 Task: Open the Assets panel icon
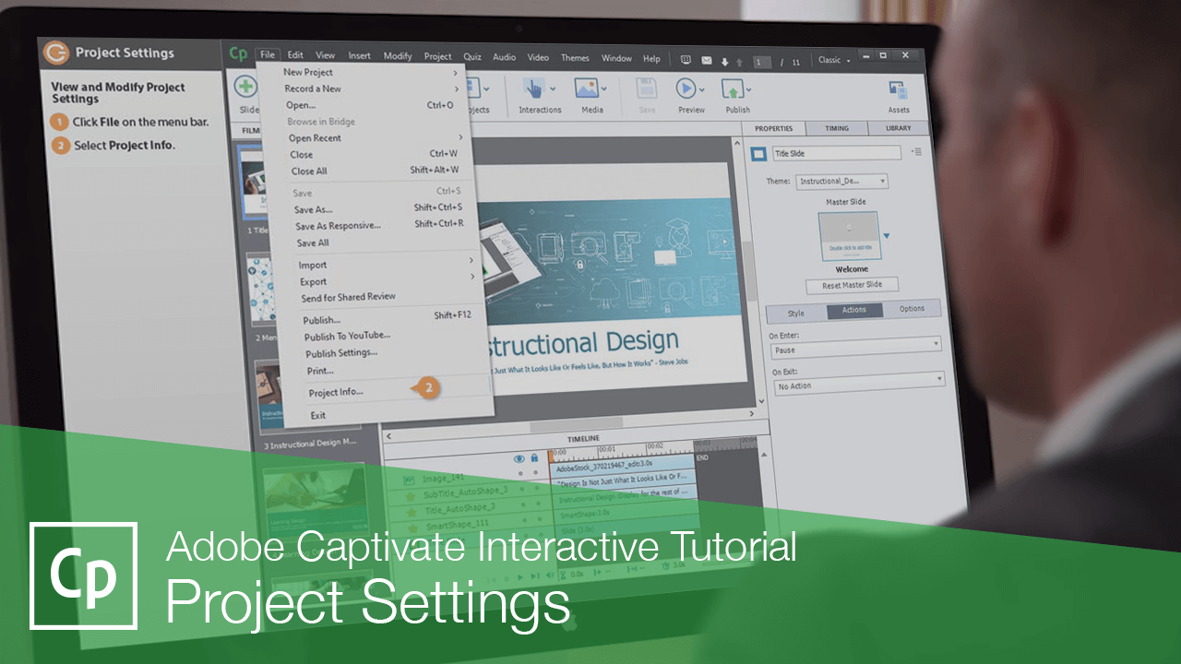(898, 90)
